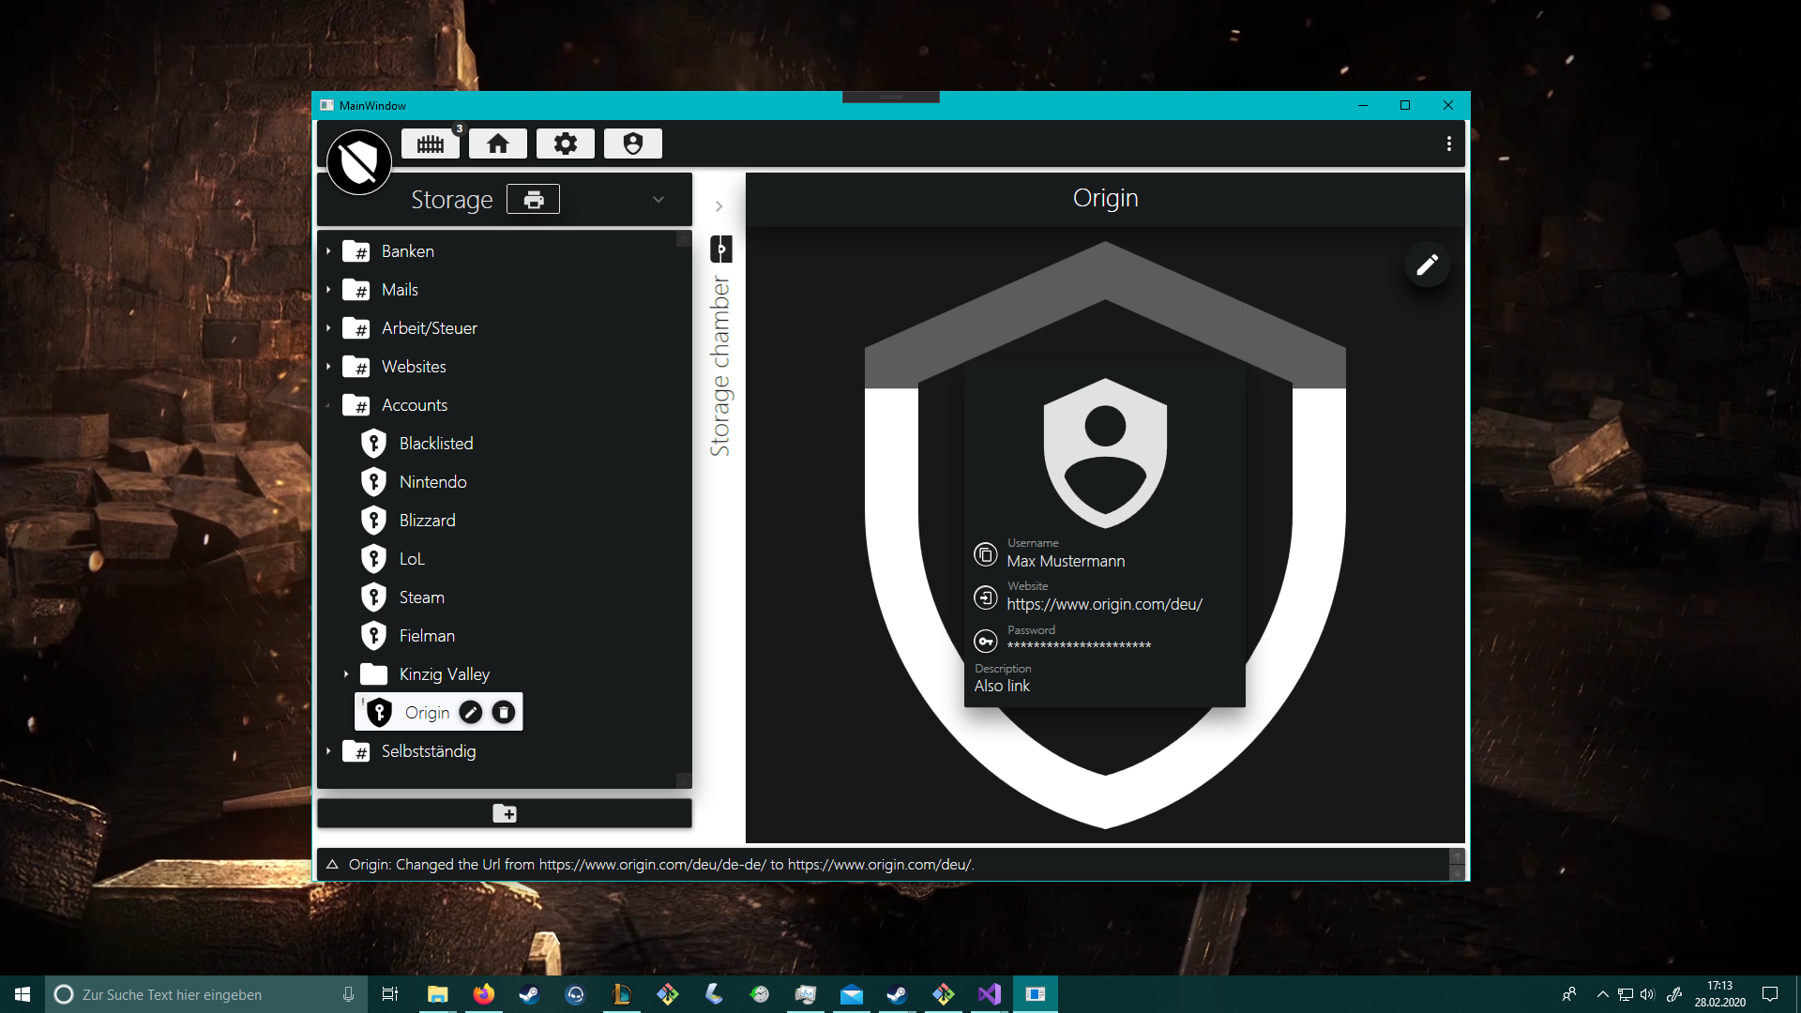Expand the Arbeit/Steuer folder
The height and width of the screenshot is (1013, 1801).
tap(328, 328)
